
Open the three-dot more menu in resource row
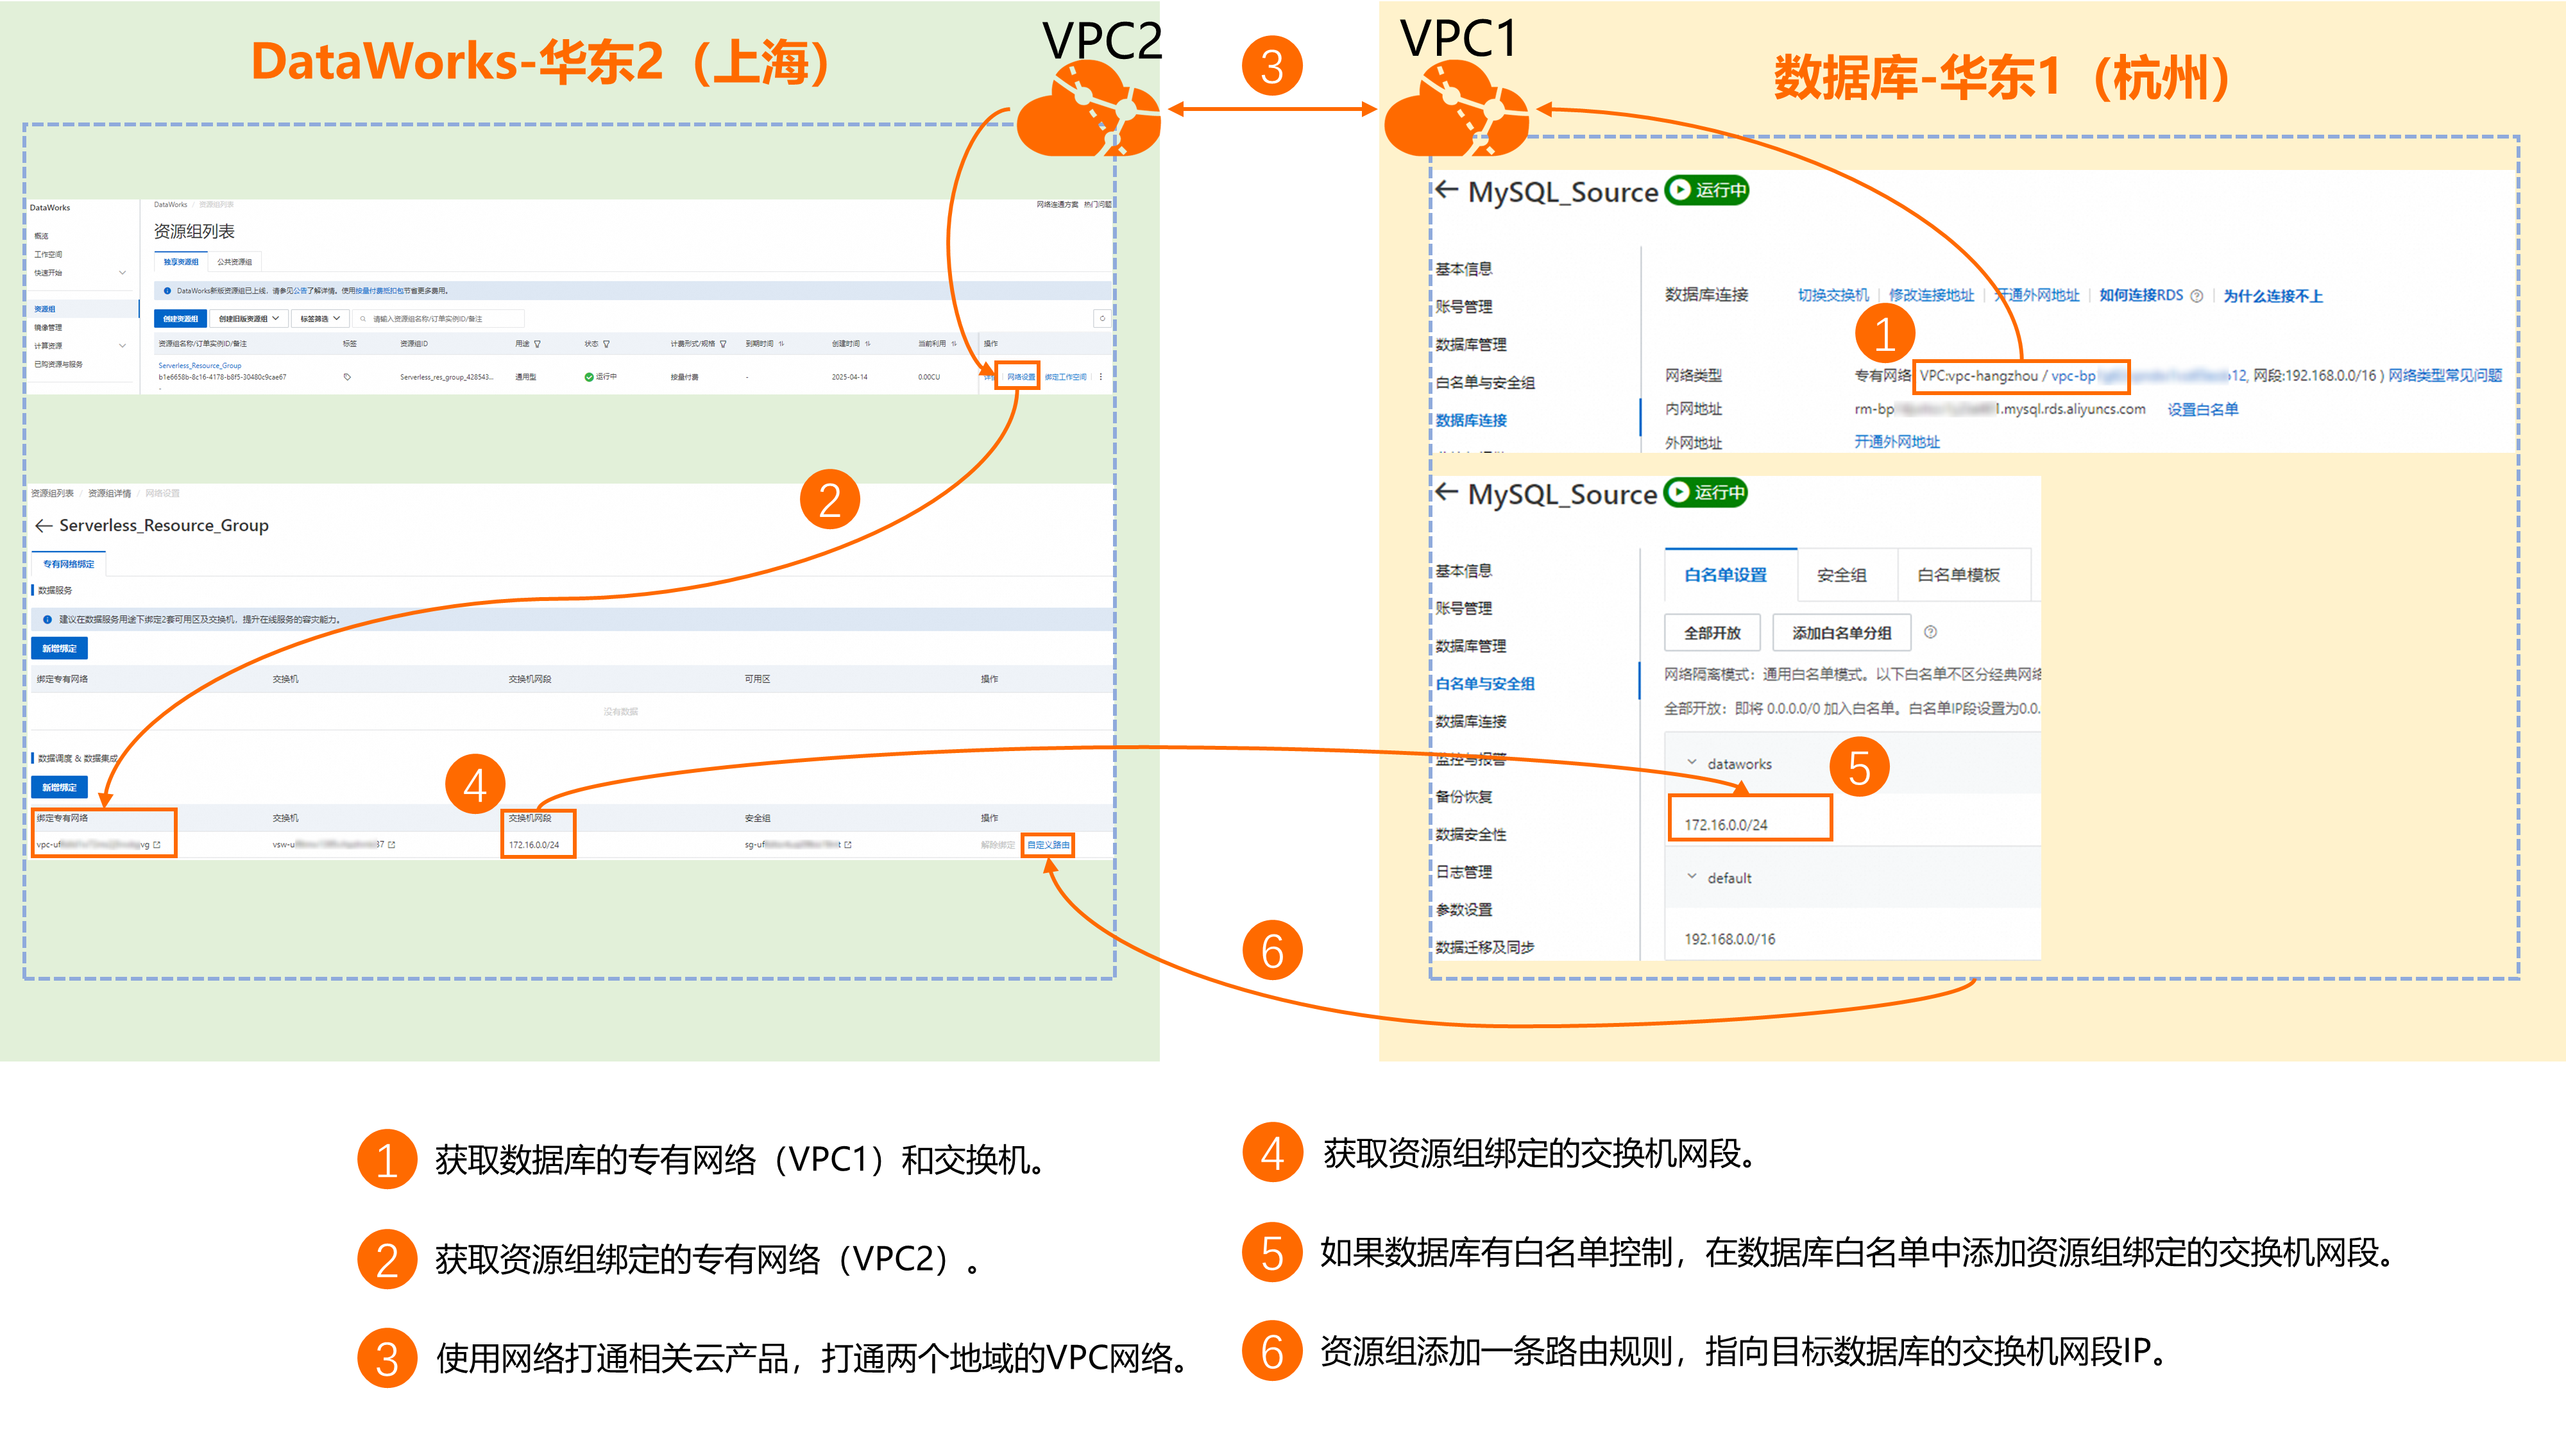(x=1101, y=376)
